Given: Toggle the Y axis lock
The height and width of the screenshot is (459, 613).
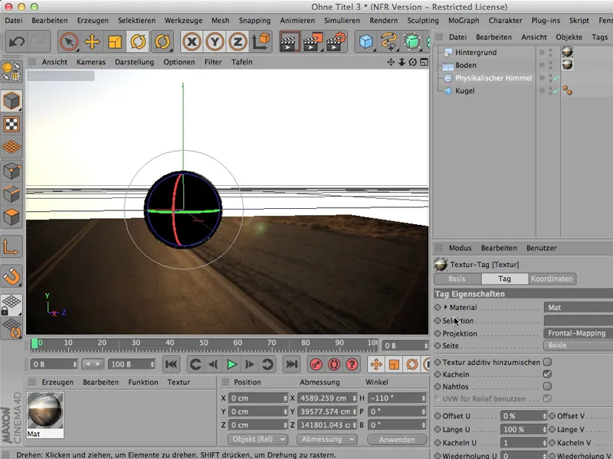Looking at the screenshot, I should pos(215,41).
